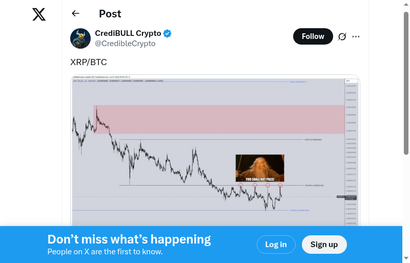Click the chart's right price axis
Image resolution: width=410 pixels, height=263 pixels.
click(x=352, y=154)
